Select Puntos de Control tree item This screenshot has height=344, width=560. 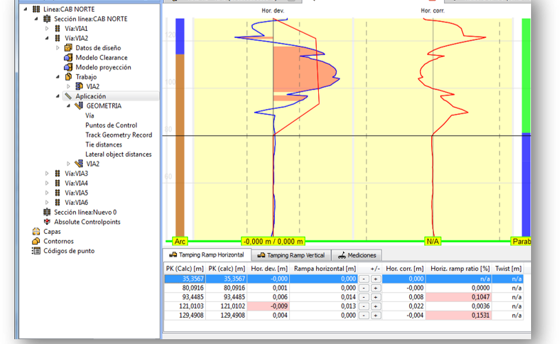111,125
